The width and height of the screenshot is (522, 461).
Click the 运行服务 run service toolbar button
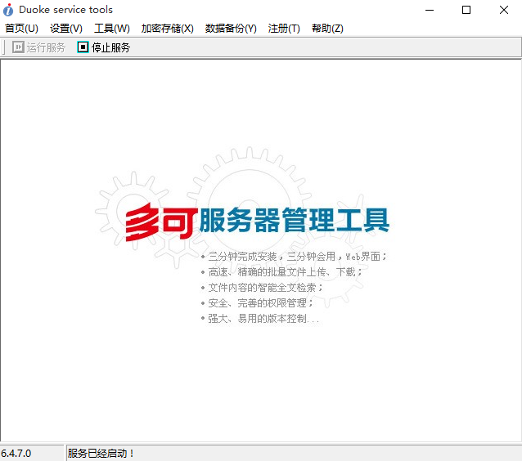pyautogui.click(x=39, y=47)
